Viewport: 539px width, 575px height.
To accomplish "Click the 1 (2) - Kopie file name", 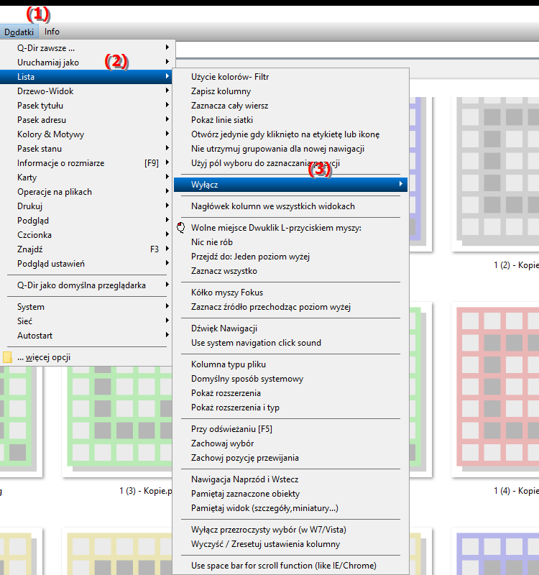I will (516, 265).
